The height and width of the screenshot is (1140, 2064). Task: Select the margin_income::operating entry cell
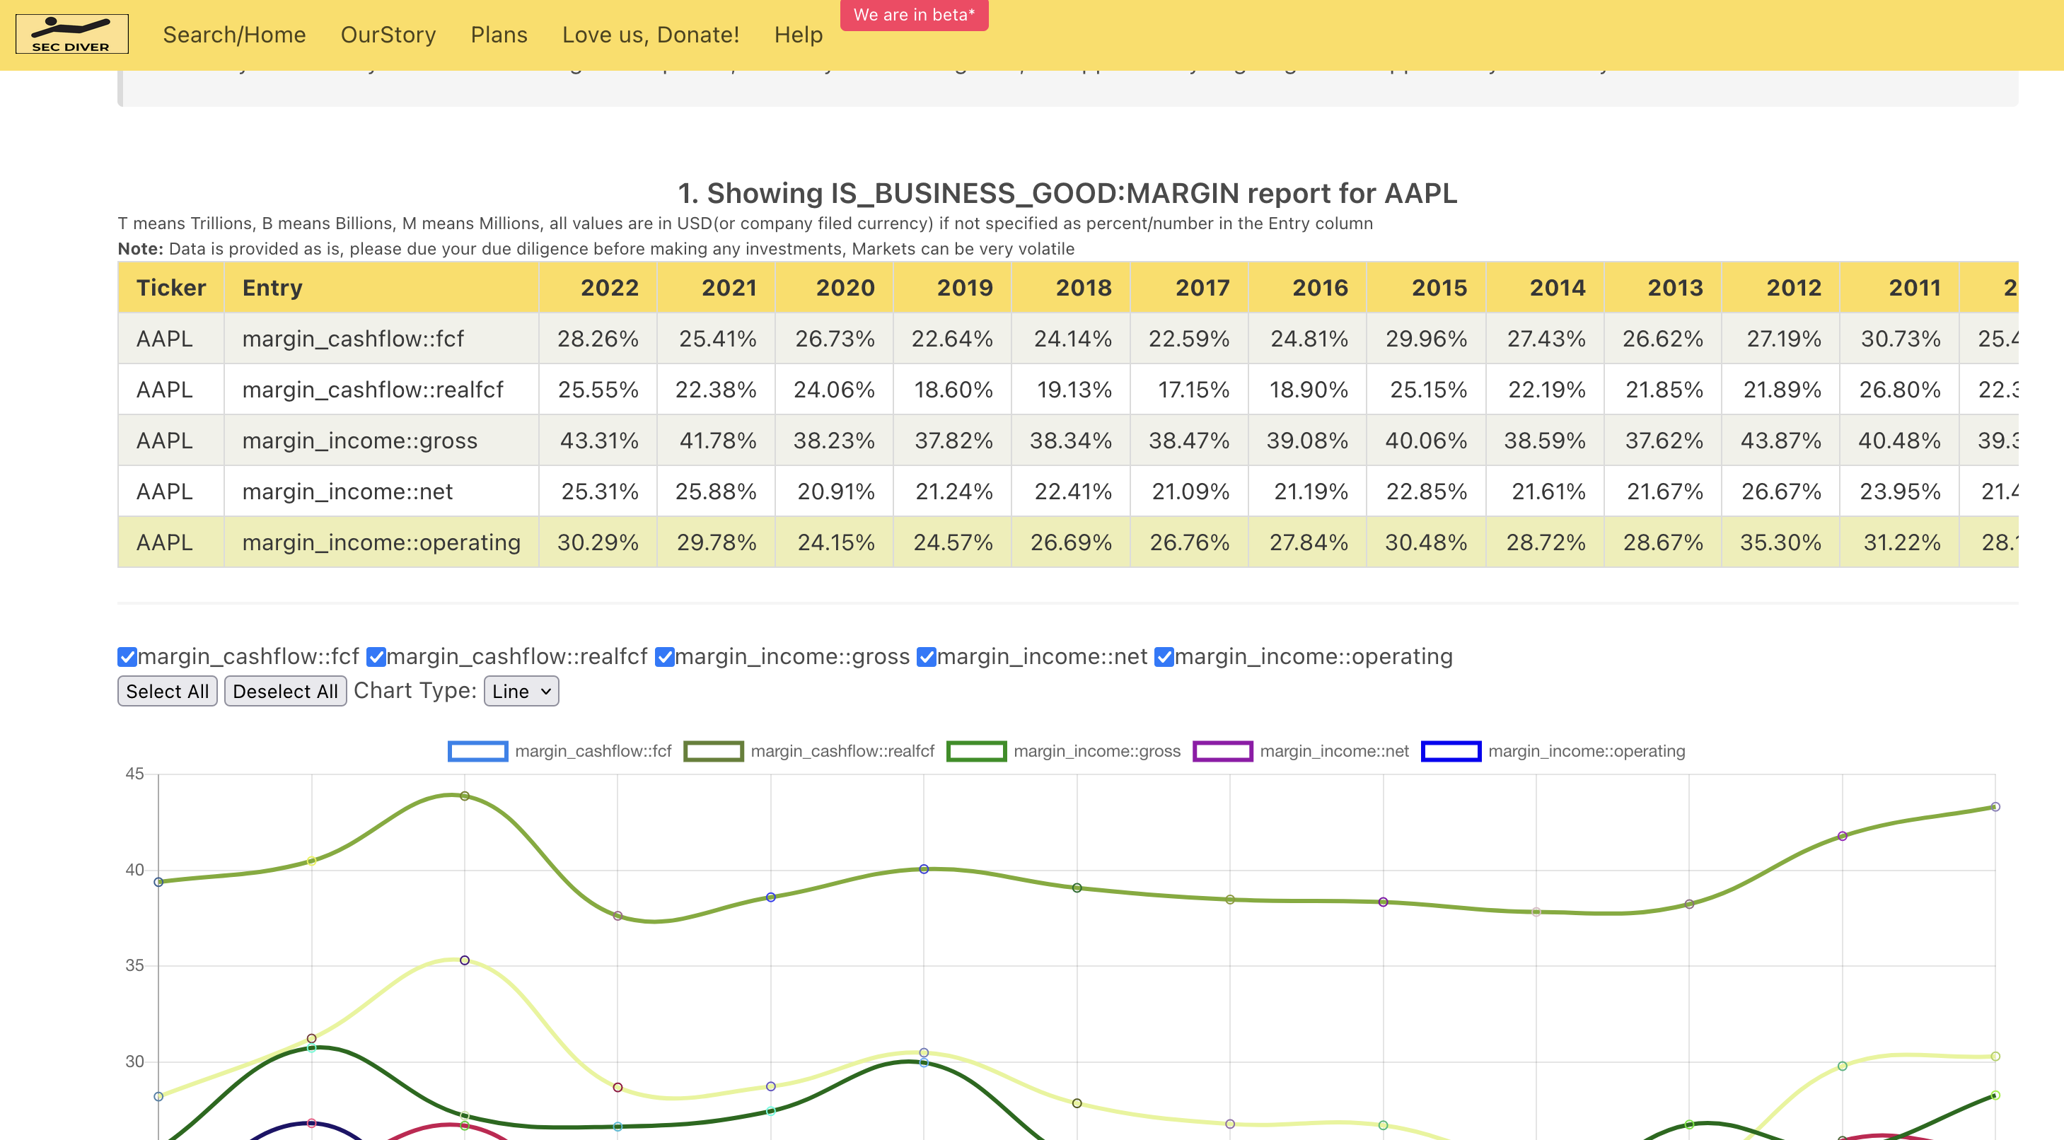coord(381,542)
